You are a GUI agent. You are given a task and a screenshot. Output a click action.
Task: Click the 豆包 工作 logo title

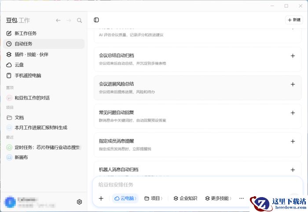click(x=18, y=20)
